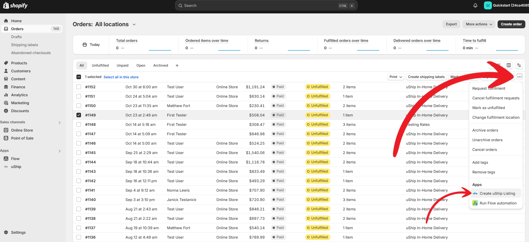Click the Flow app icon

click(x=6, y=159)
